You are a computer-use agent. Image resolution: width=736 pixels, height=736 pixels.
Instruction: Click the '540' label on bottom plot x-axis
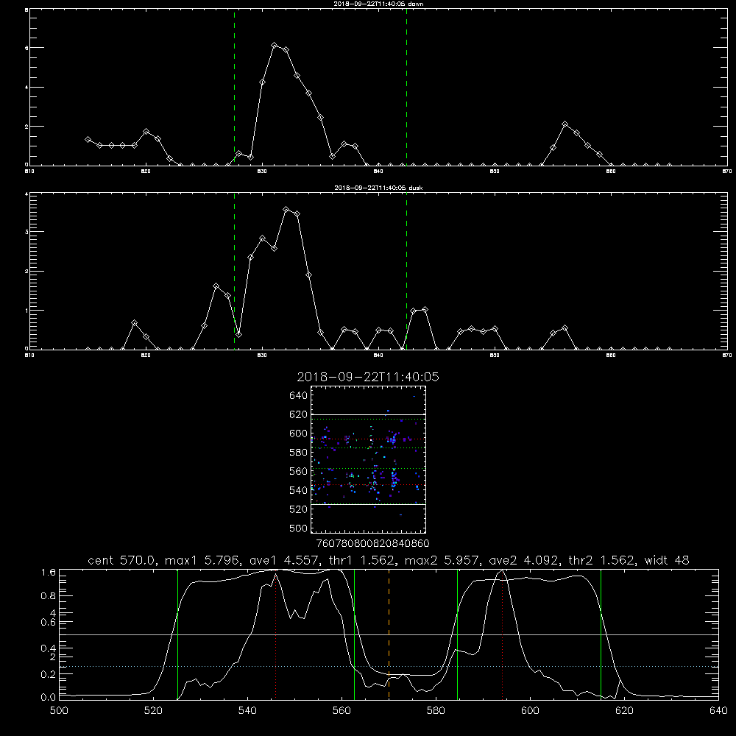(247, 711)
